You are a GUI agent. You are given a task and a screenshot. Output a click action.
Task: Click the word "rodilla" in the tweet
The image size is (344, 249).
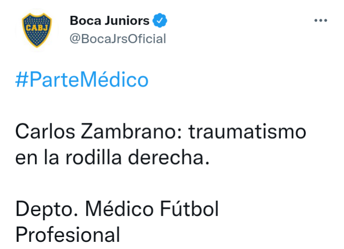93,157
